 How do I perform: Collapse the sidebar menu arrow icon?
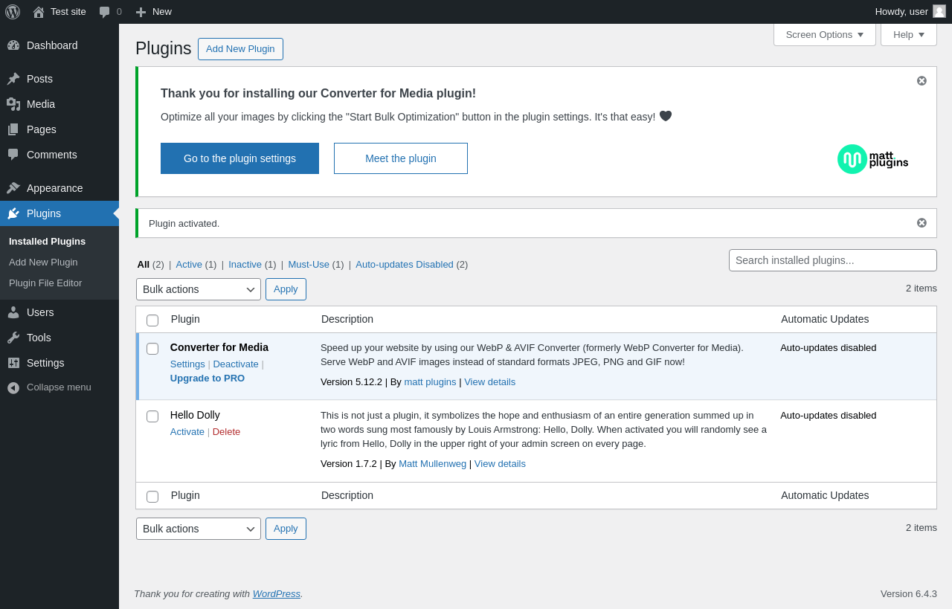coord(13,387)
